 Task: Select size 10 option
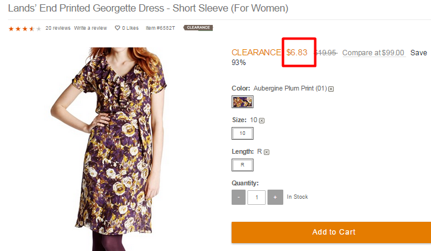tap(243, 133)
